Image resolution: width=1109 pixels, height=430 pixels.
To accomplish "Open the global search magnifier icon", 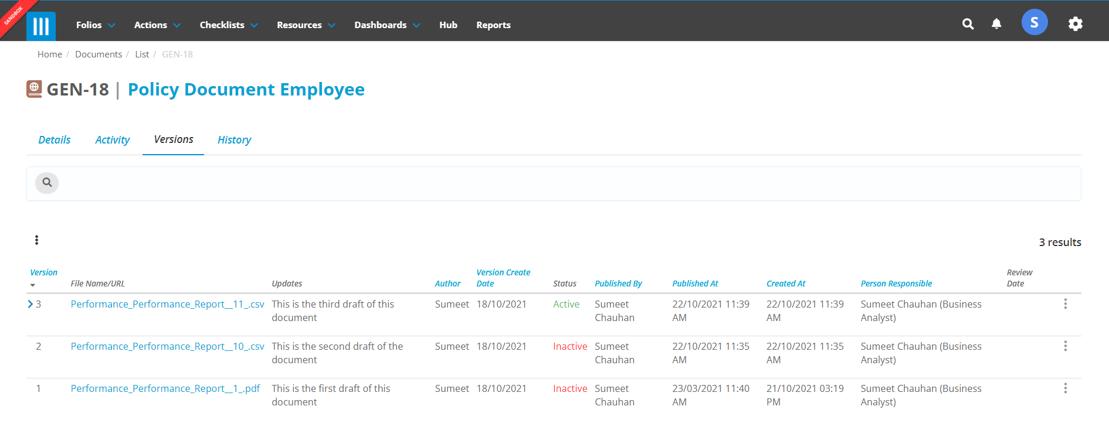I will pos(968,24).
